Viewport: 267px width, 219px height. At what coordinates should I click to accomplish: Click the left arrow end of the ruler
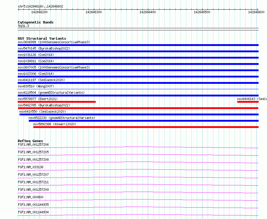click(x=19, y=10)
